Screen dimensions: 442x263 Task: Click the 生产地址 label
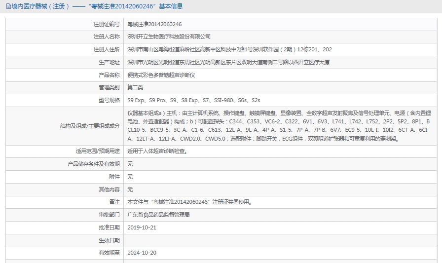(109, 62)
